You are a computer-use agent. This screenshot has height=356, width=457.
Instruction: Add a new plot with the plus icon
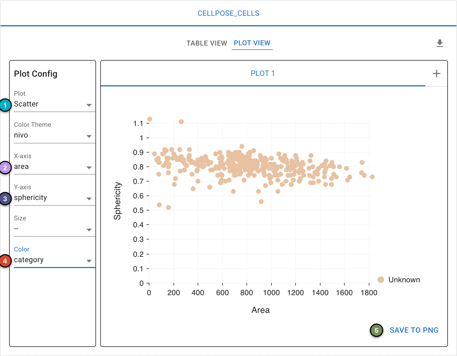coord(436,73)
